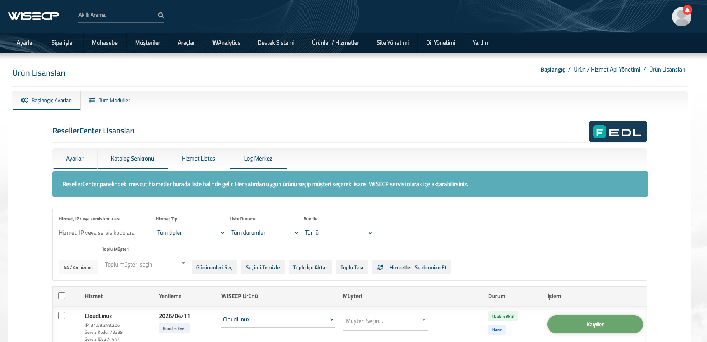This screenshot has height=342, width=707.
Task: Tick the select-all checkbox in table header
Action: click(x=62, y=296)
